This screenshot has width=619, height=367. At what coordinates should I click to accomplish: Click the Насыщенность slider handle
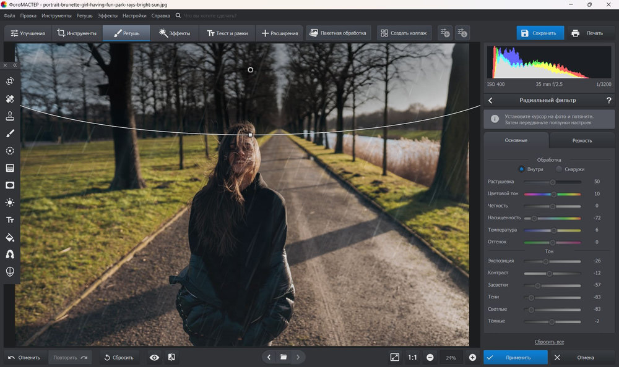click(534, 218)
